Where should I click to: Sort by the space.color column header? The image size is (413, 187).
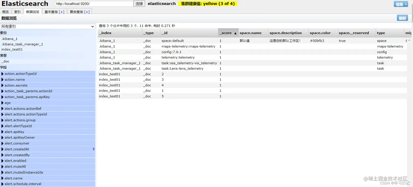pos(323,33)
